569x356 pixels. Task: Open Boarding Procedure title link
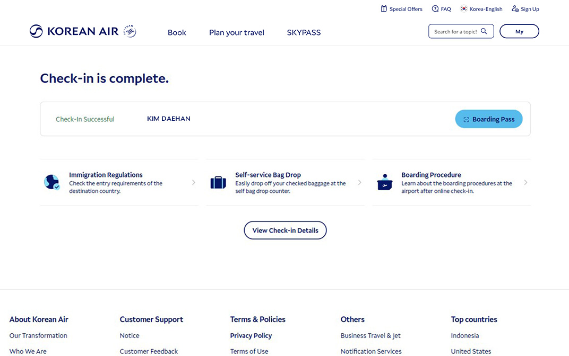tap(431, 175)
